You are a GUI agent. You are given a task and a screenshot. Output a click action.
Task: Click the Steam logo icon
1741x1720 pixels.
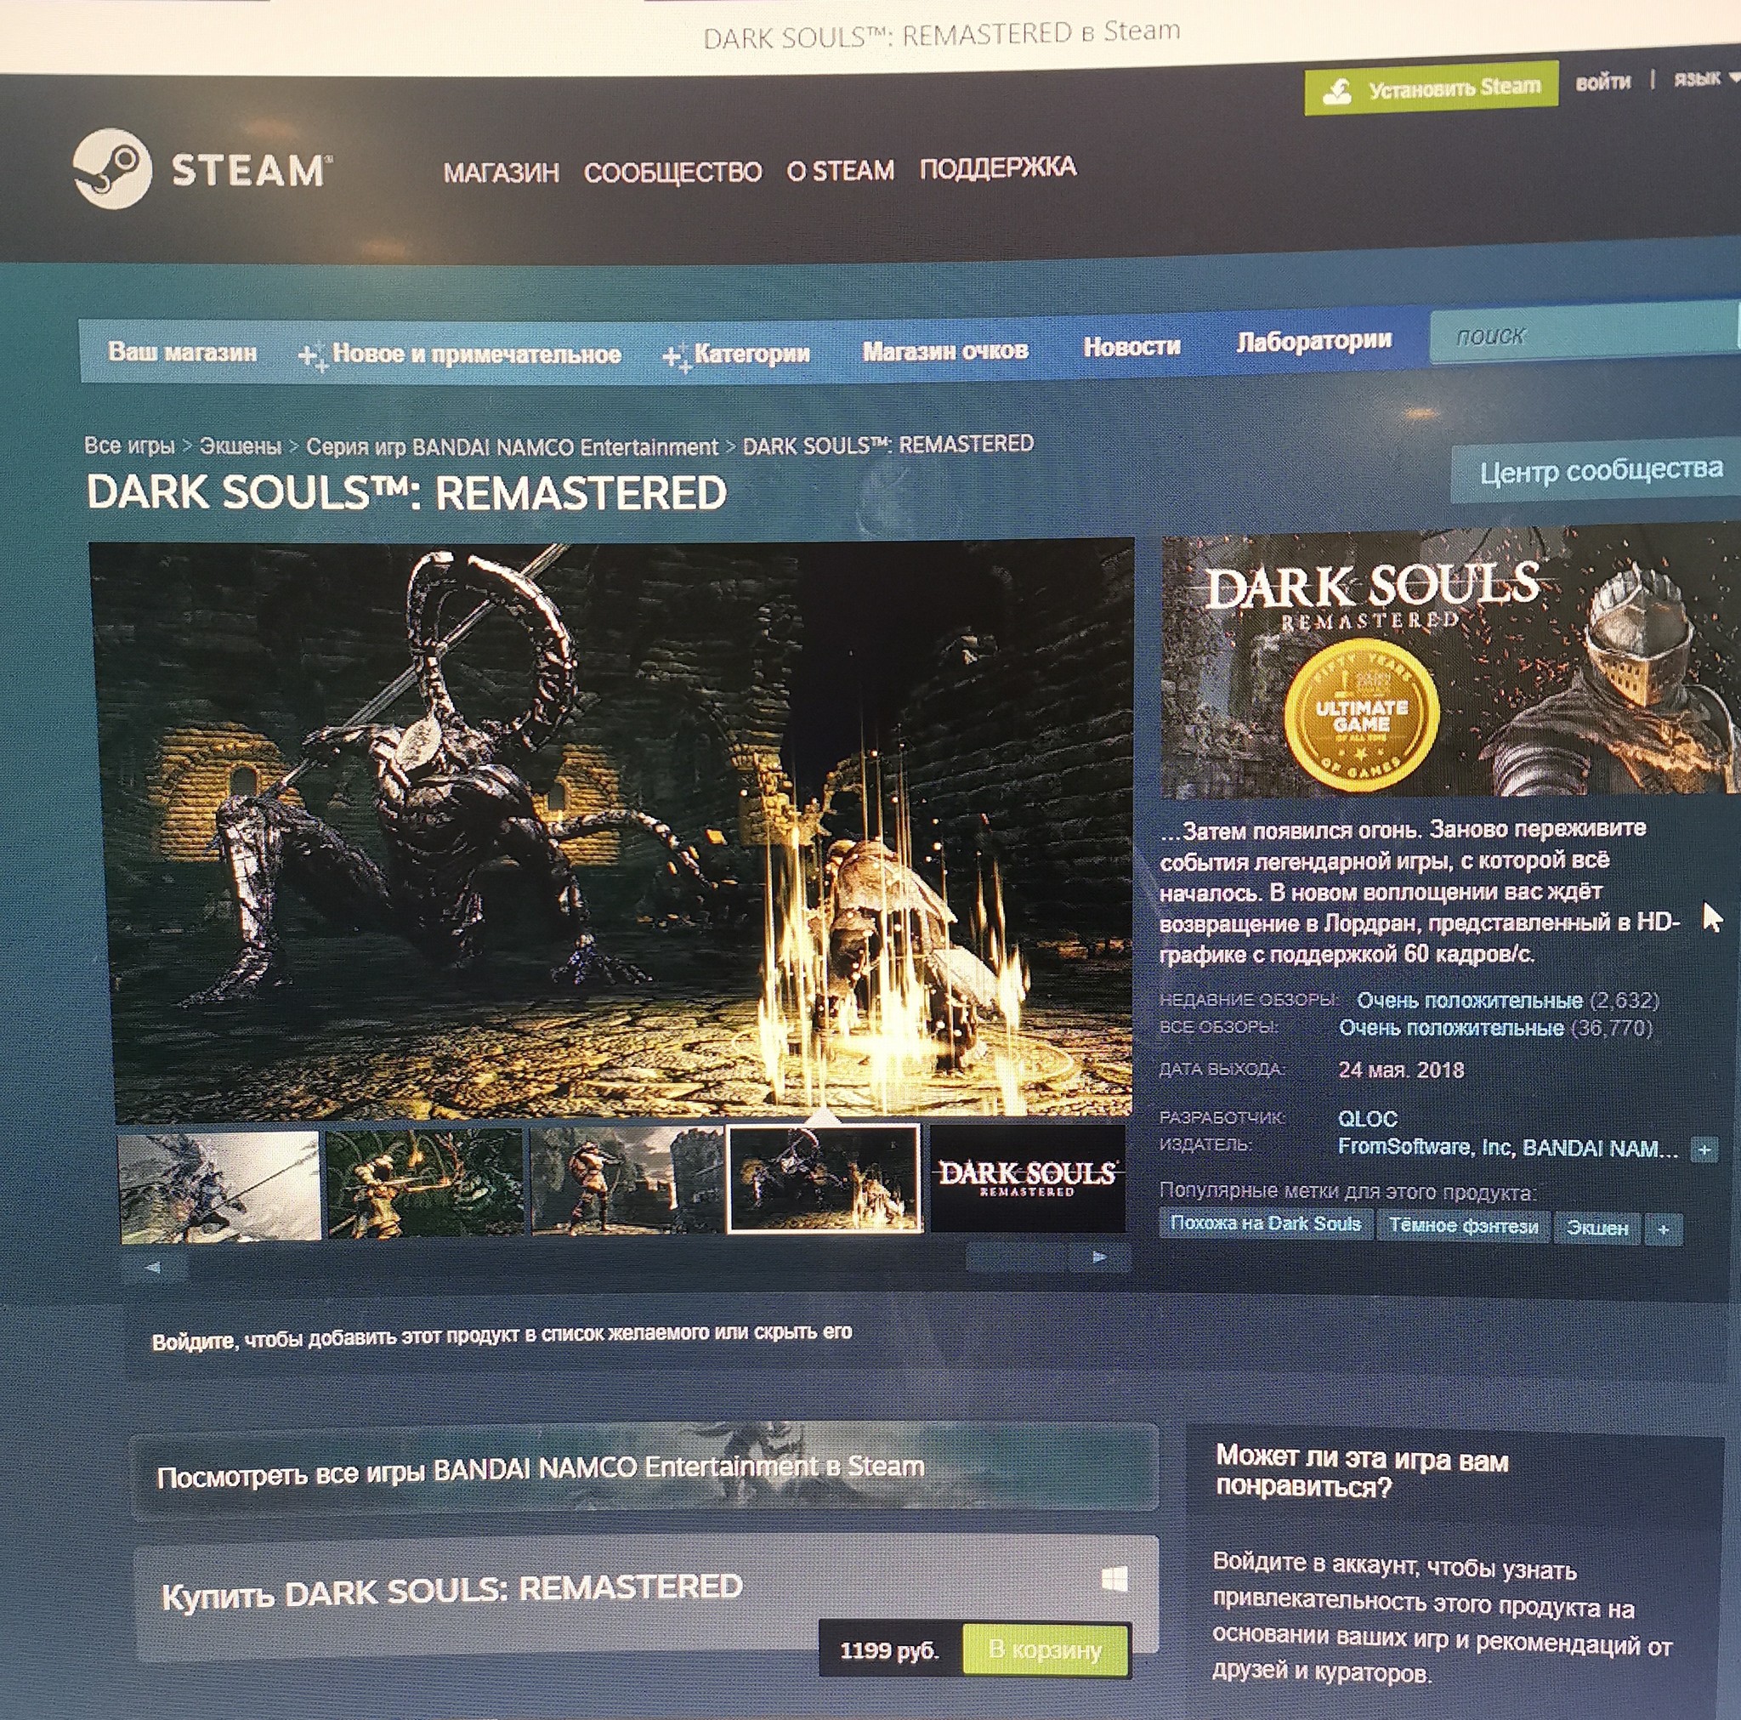111,168
